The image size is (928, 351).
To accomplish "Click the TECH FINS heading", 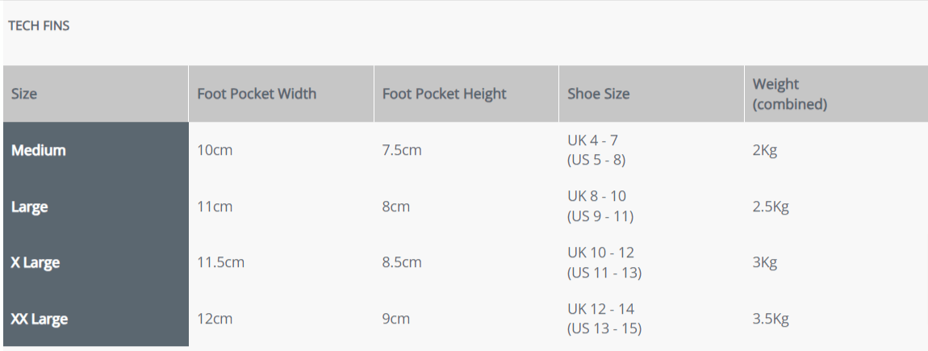I will (x=39, y=26).
